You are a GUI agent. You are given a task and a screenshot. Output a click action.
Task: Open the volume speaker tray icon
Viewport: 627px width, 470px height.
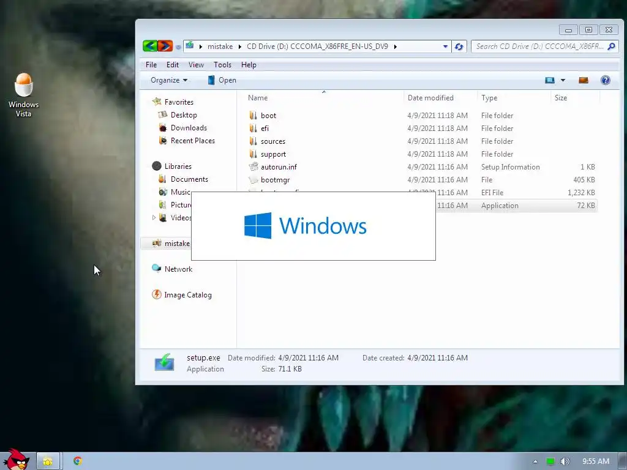tap(565, 461)
